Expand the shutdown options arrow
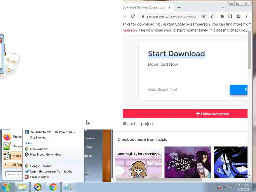The width and height of the screenshot is (256, 192). 87,174
